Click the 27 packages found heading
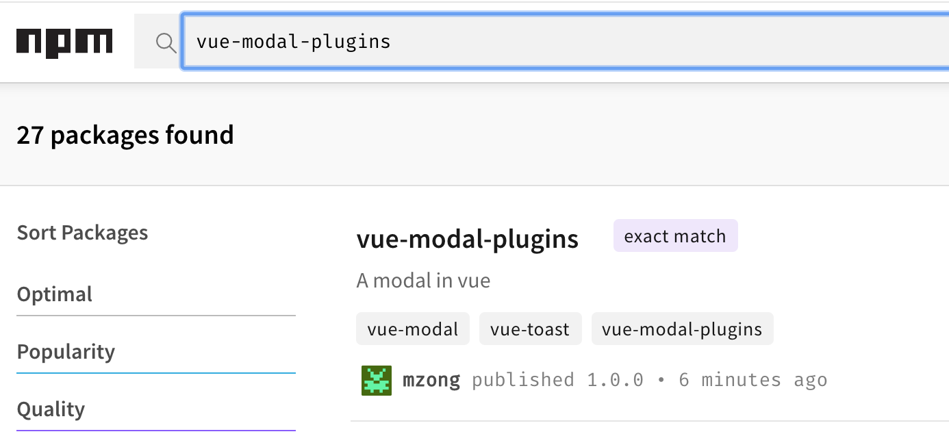Viewport: 949px width, 434px height. 125,135
